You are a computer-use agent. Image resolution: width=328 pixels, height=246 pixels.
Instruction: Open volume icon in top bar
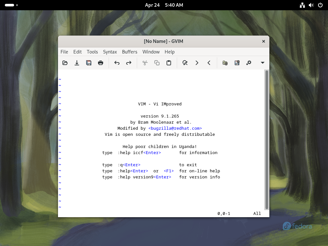[x=311, y=5]
